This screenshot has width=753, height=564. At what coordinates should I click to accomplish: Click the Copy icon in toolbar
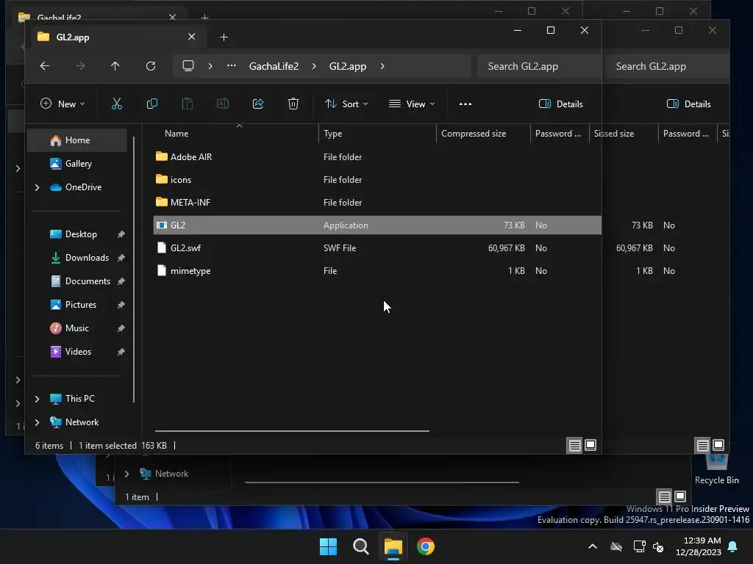(152, 104)
